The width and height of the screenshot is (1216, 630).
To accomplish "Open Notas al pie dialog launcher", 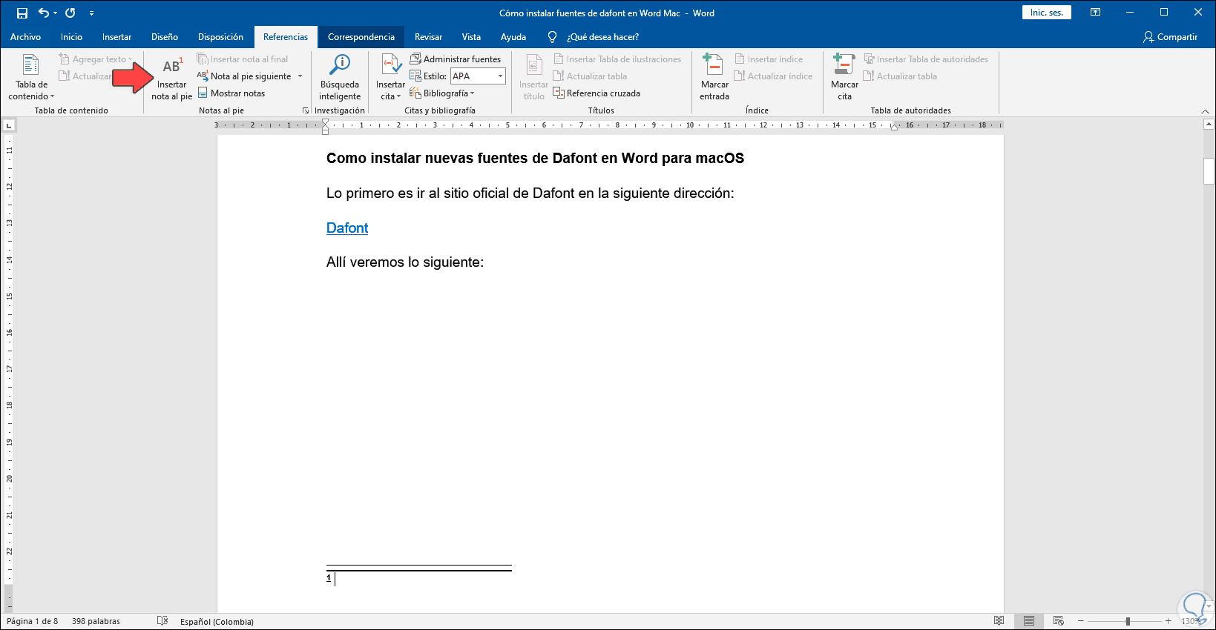I will coord(305,111).
